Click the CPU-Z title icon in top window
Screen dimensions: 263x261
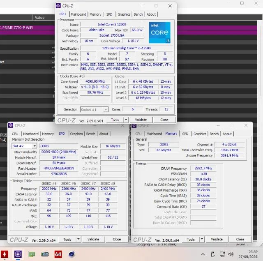[58, 6]
